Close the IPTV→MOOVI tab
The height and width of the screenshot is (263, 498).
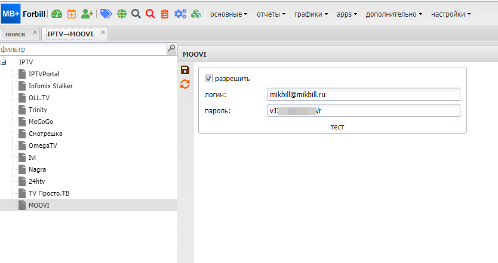103,32
